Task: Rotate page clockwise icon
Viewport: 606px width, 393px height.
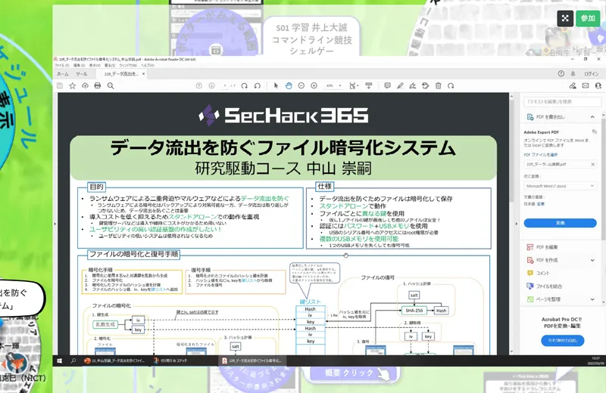Action: coord(244,85)
